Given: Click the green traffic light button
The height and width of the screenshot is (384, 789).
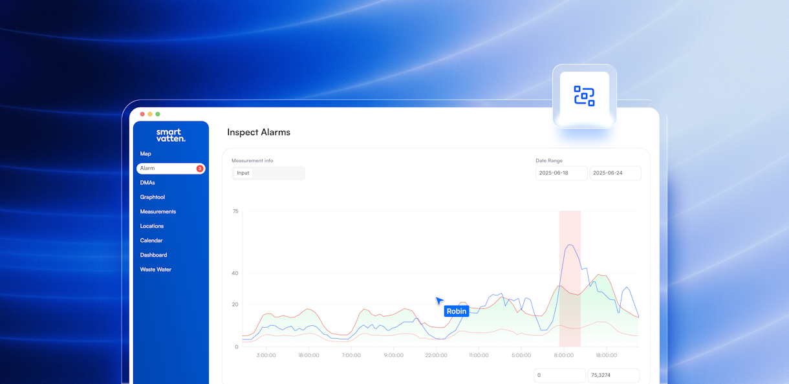Looking at the screenshot, I should click(157, 112).
